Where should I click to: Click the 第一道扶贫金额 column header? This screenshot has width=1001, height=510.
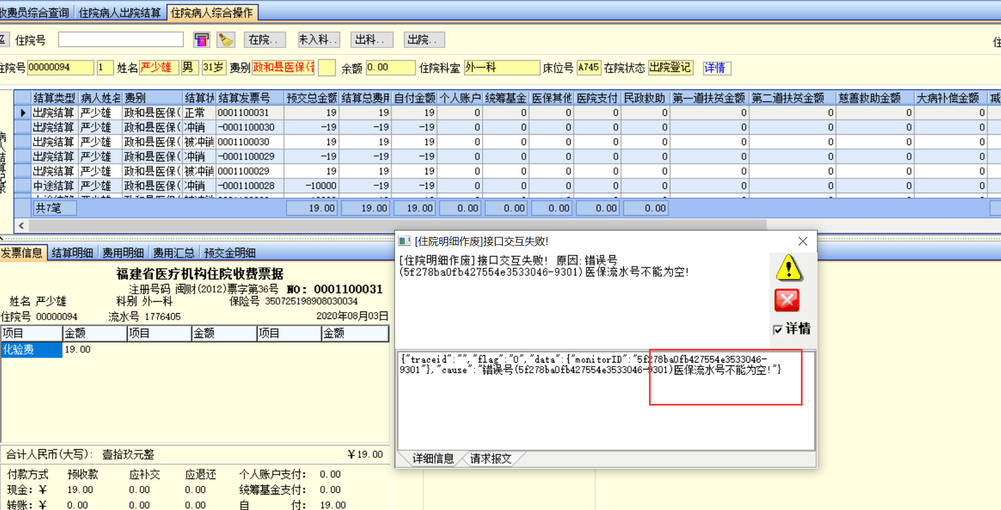point(709,98)
